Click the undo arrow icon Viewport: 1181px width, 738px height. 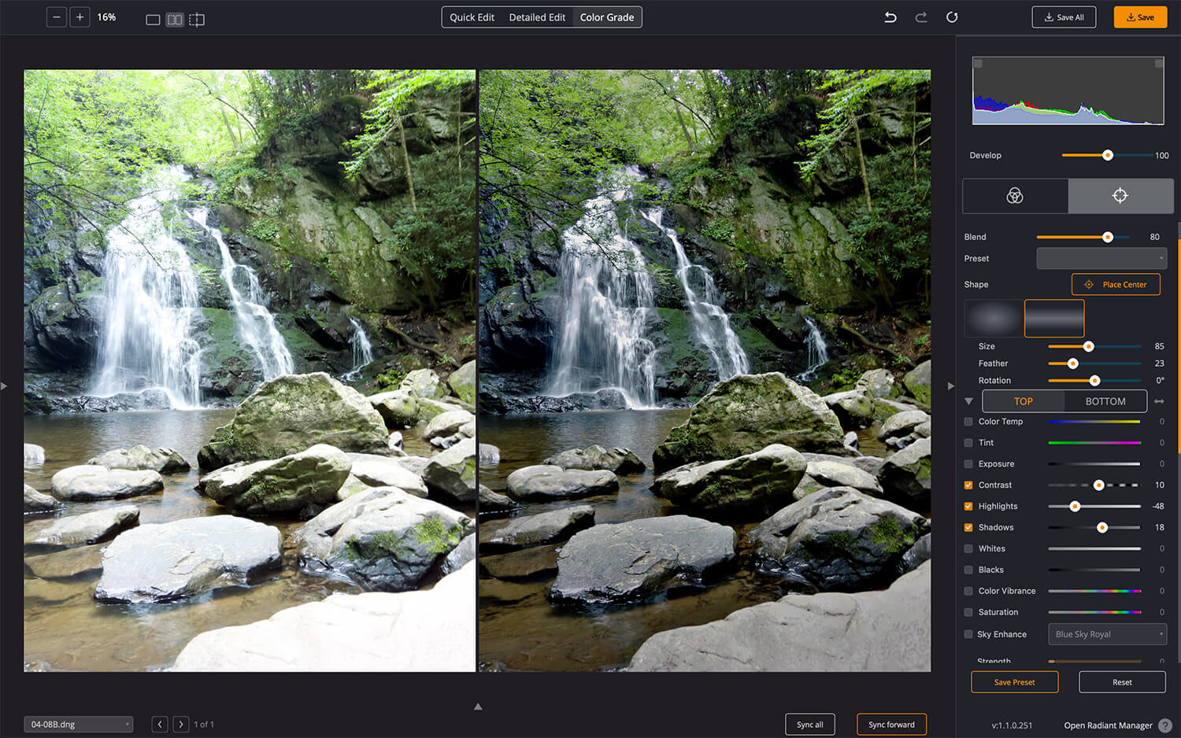click(x=890, y=17)
